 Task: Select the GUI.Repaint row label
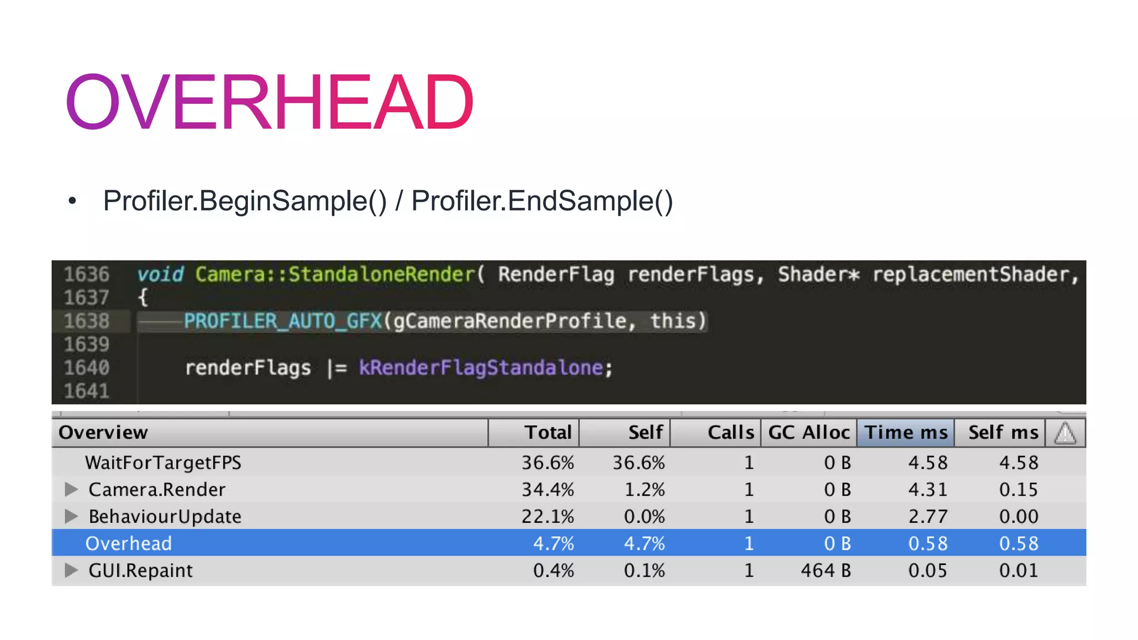140,571
